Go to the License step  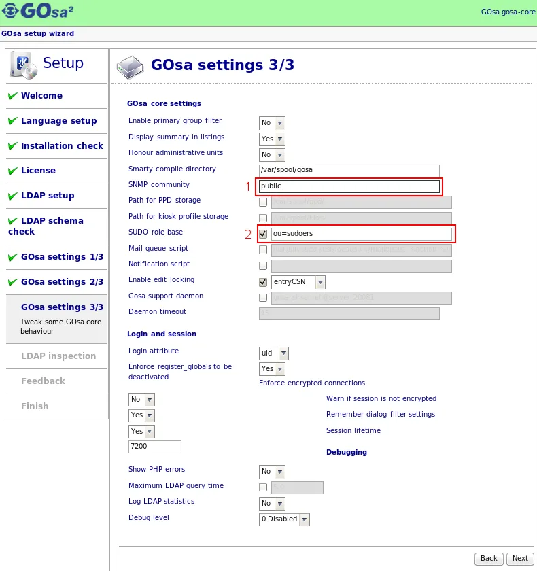tap(38, 171)
